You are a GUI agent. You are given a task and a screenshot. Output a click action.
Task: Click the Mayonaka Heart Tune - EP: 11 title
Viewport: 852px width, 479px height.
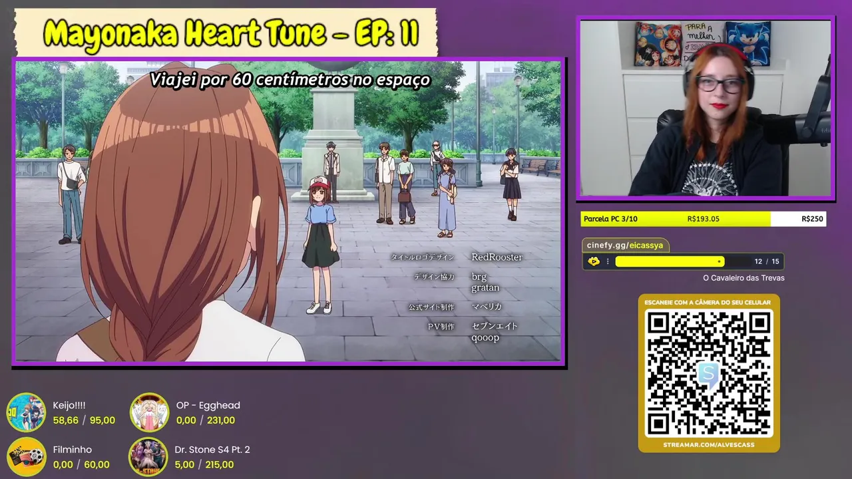[x=232, y=33]
